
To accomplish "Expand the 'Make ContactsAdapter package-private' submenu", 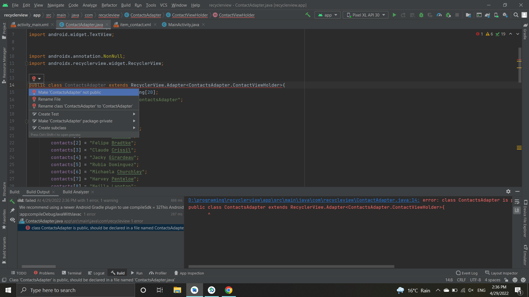I will pos(134,121).
